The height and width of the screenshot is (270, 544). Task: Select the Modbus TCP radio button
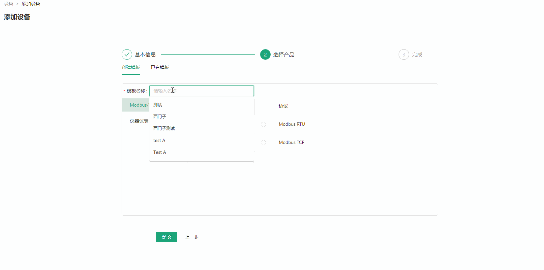tap(263, 143)
